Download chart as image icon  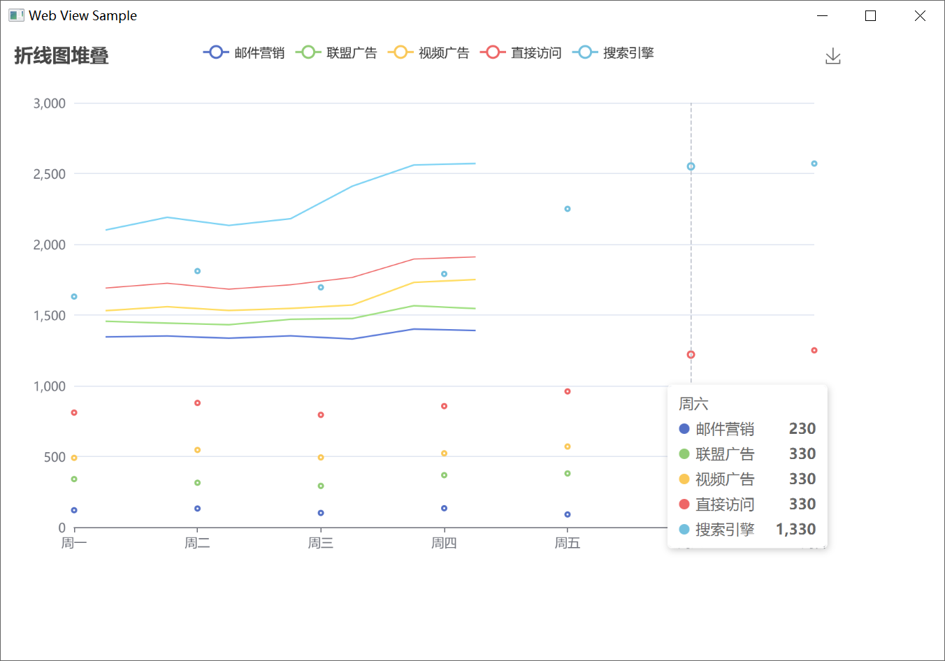tap(832, 57)
